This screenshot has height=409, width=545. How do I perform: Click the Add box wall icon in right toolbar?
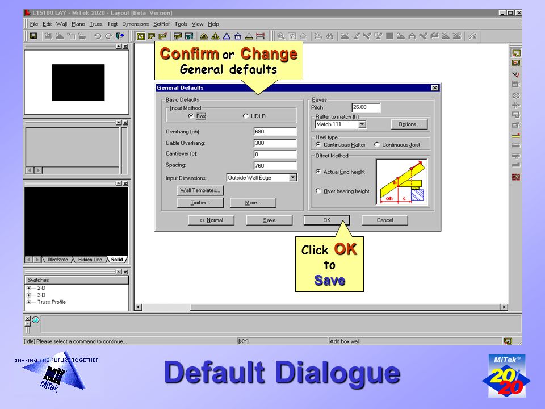click(x=516, y=53)
